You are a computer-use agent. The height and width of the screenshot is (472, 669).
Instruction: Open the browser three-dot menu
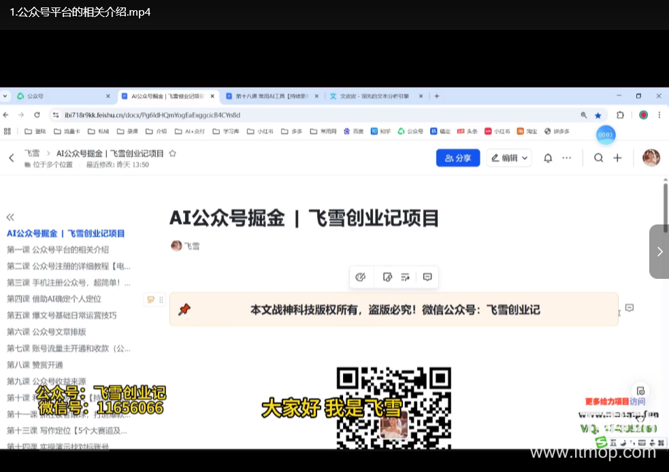tap(659, 115)
